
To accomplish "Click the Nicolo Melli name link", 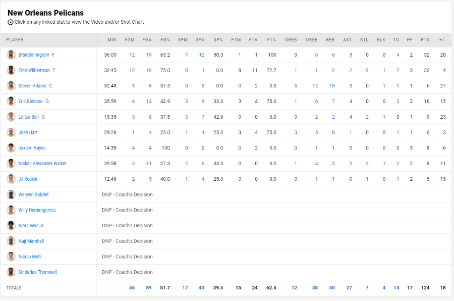I will pyautogui.click(x=30, y=257).
